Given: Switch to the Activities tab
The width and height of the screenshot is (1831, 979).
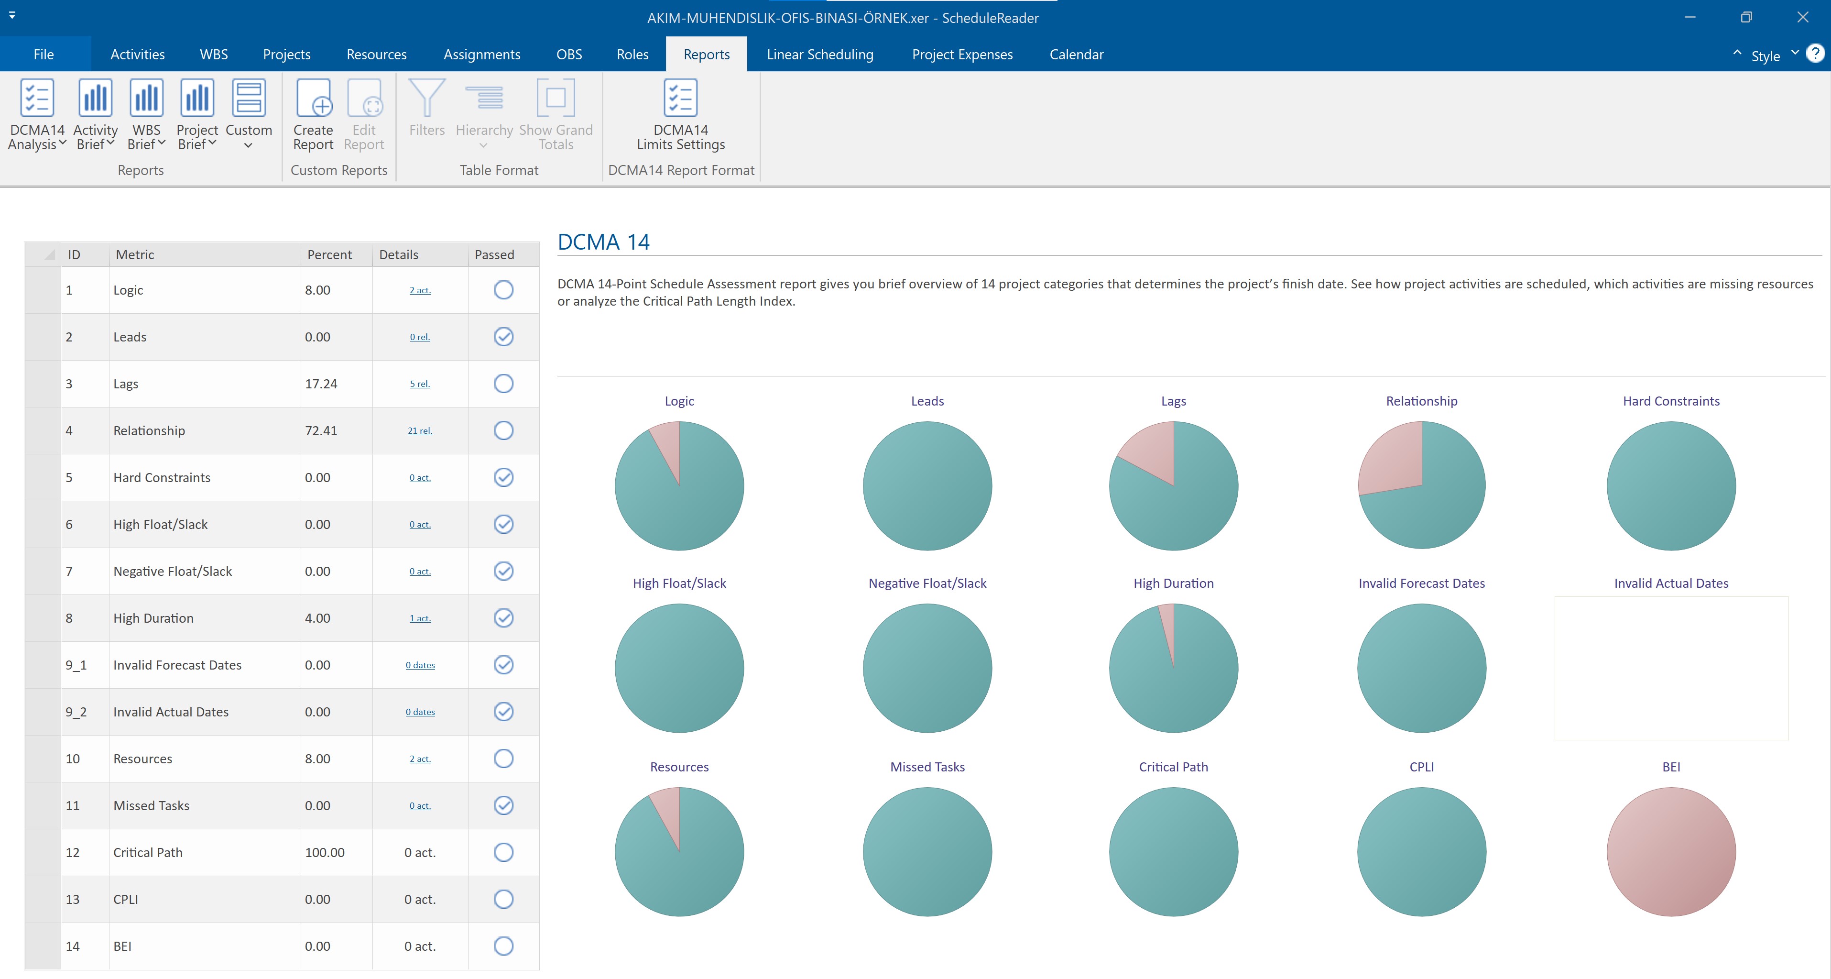Looking at the screenshot, I should pyautogui.click(x=137, y=55).
